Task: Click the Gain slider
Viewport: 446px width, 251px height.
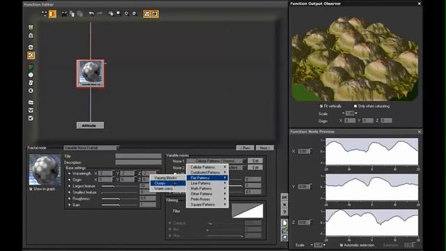Action: tap(119, 205)
